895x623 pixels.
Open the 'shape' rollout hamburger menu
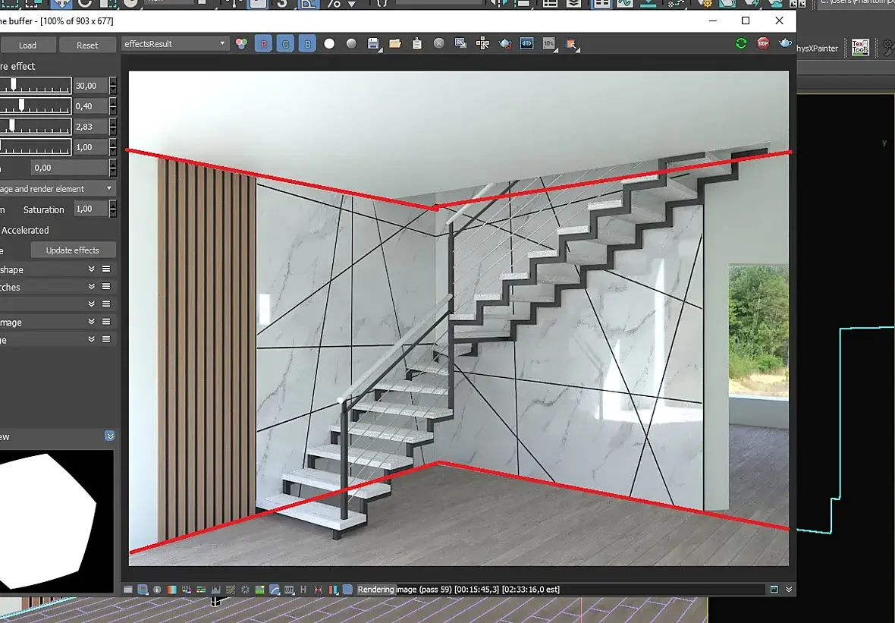coord(106,269)
